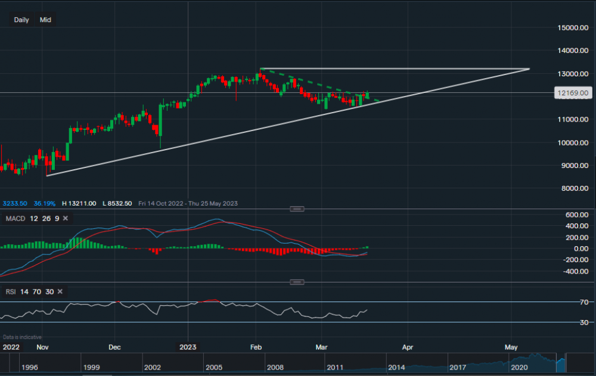This screenshot has height=376, width=596.
Task: Jump to 2020 in the history navigator
Action: pos(519,368)
